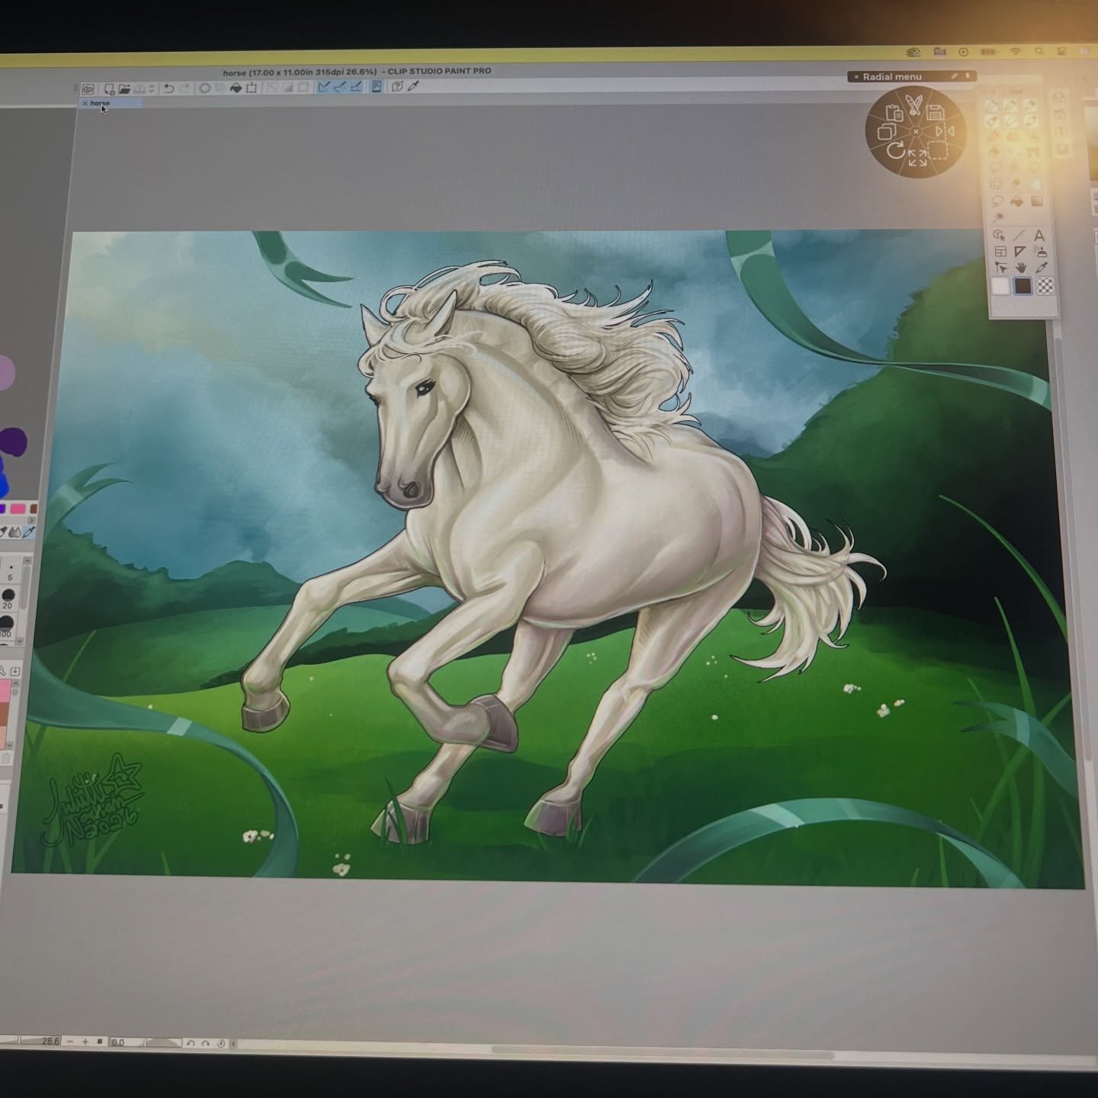
Task: Click the Clear dotted-circle icon
Action: click(204, 88)
